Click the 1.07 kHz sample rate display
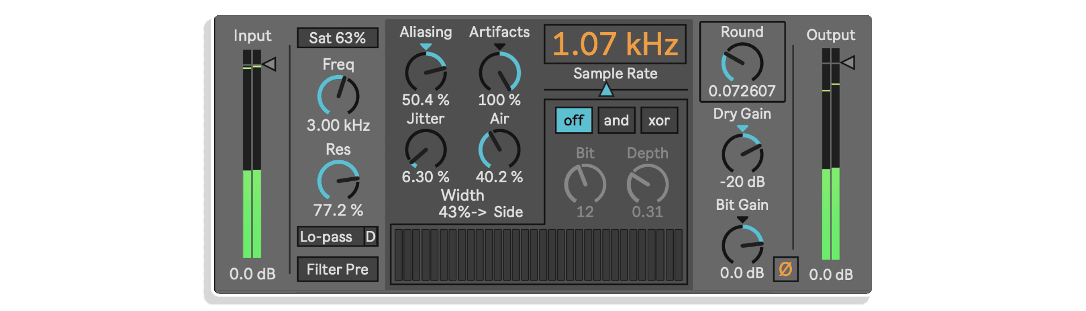This screenshot has width=1086, height=311. [615, 44]
